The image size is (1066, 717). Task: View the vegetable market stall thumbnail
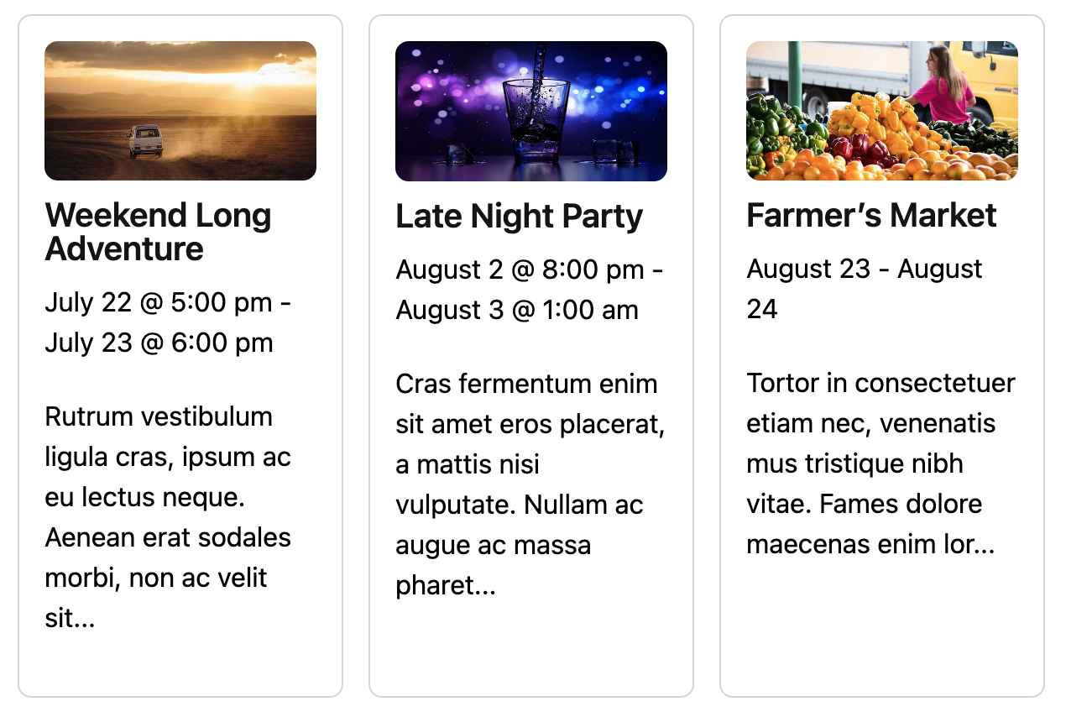pyautogui.click(x=882, y=111)
